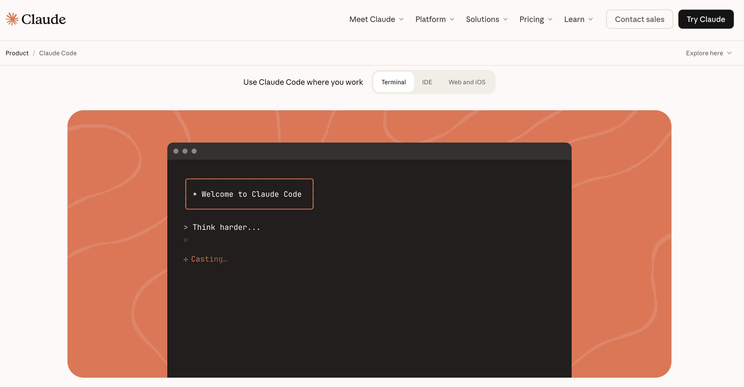Click the middle gray dot in terminal titlebar

[185, 151]
